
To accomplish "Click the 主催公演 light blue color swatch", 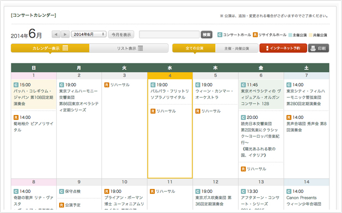I will click(290, 35).
